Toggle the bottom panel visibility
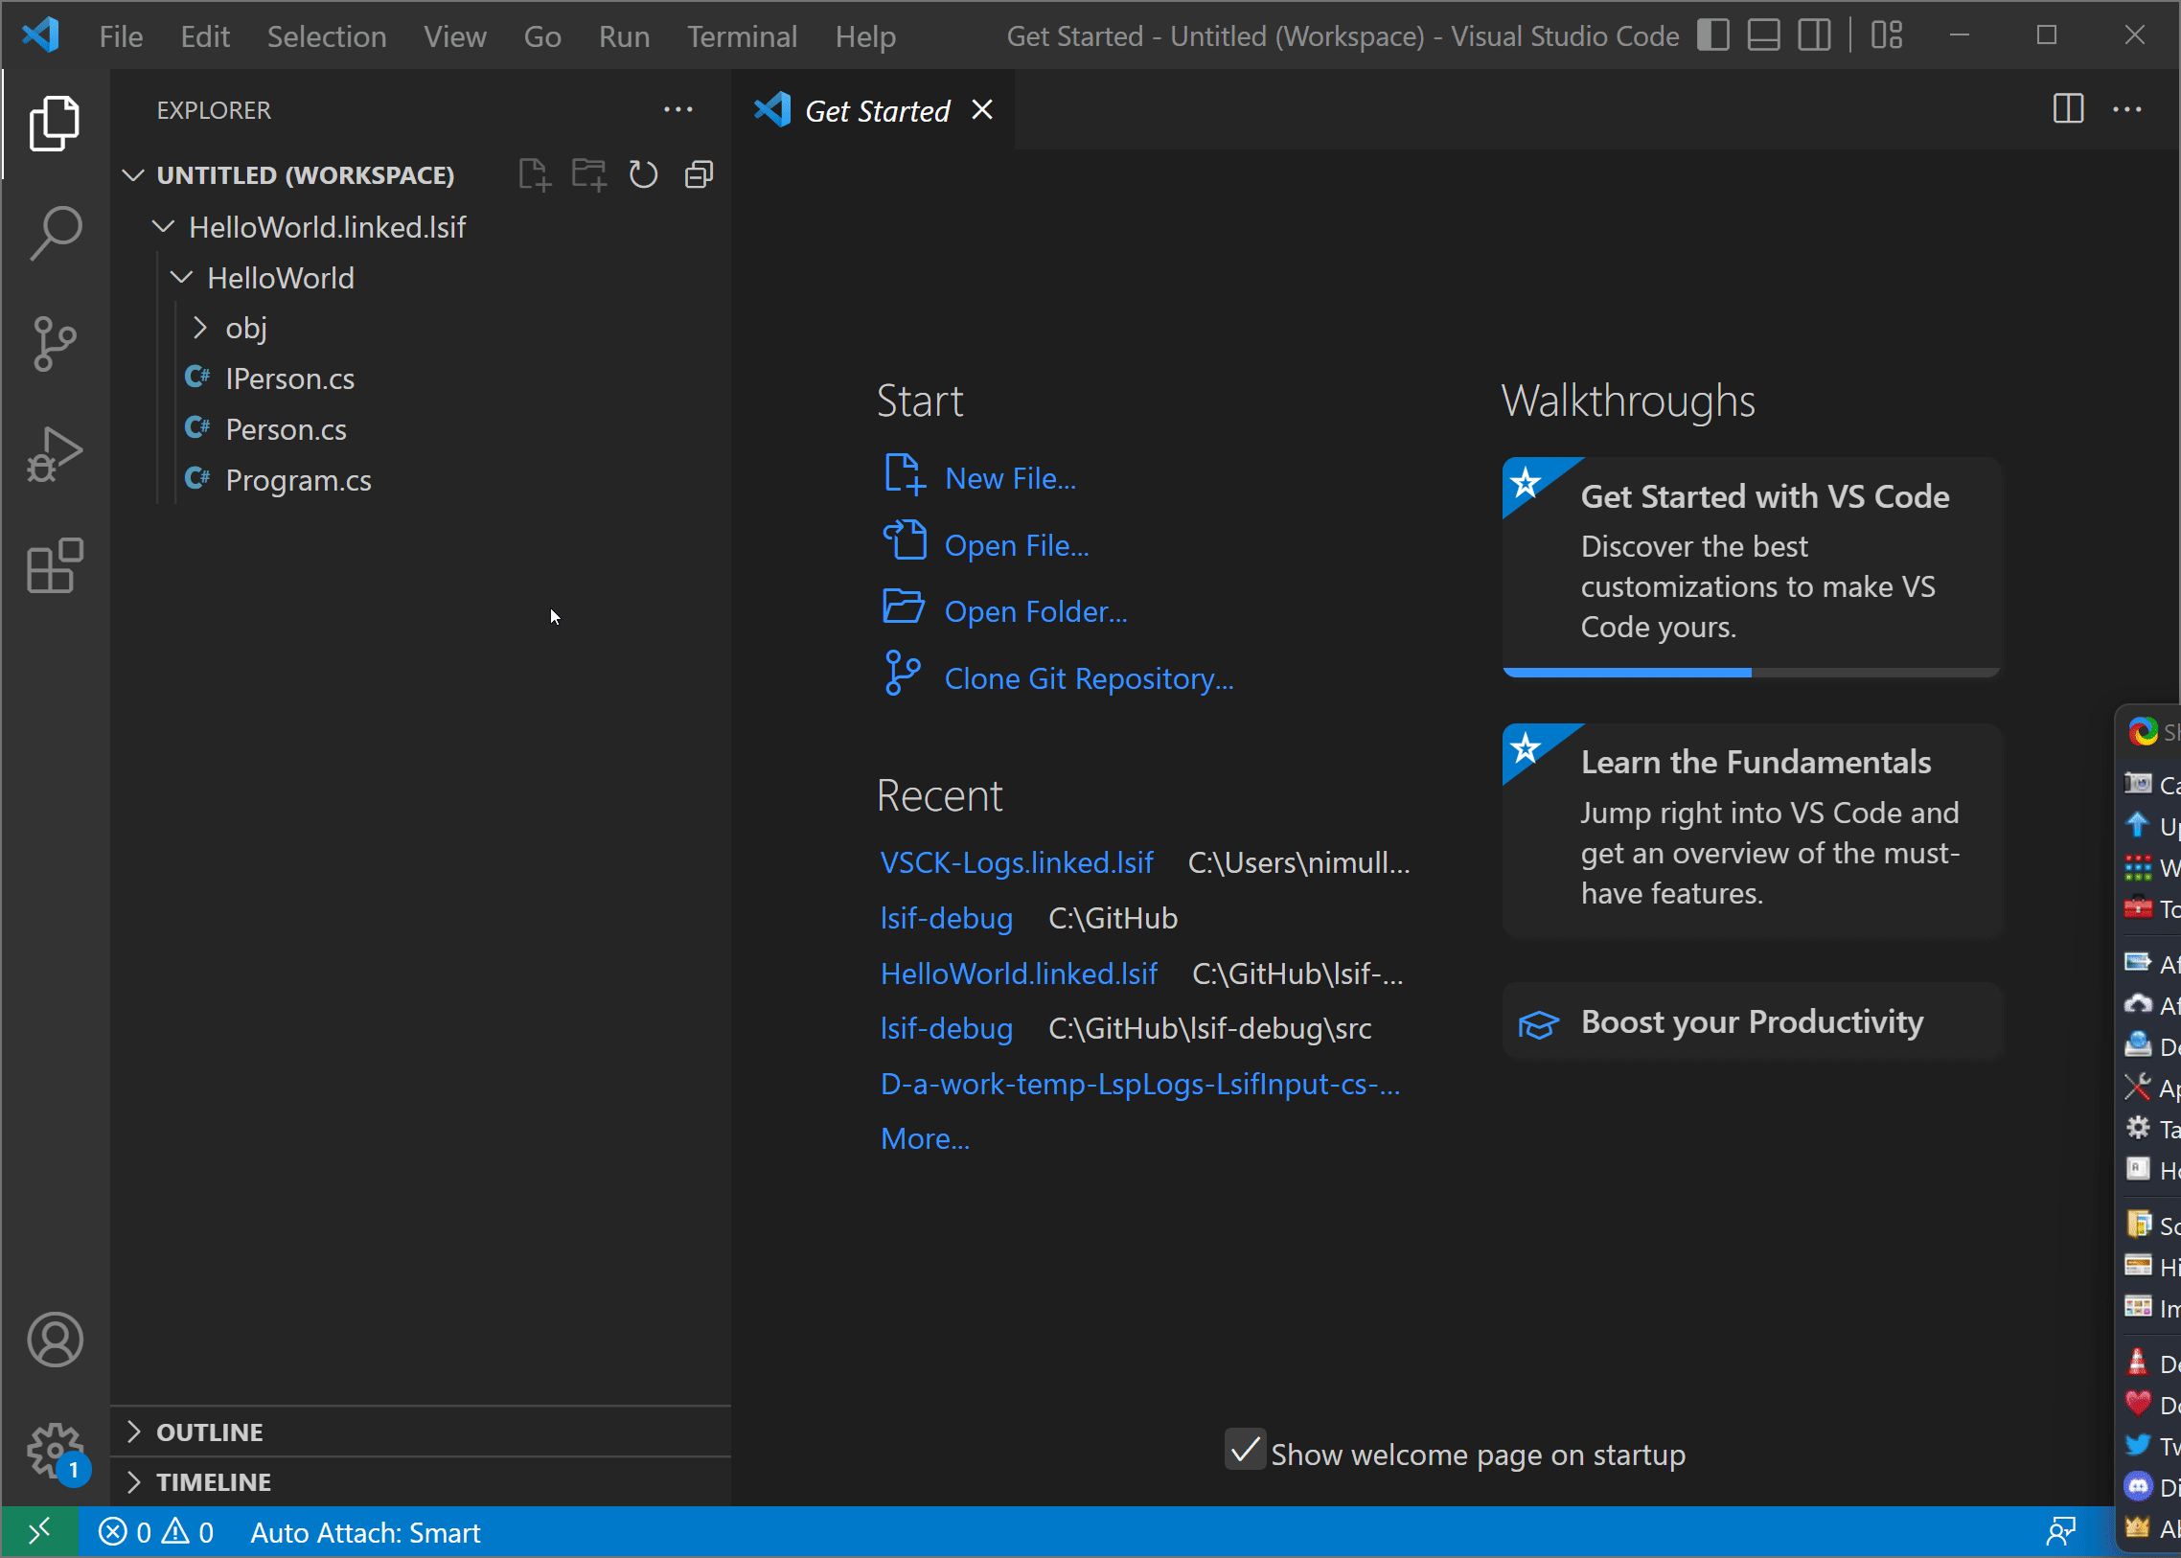This screenshot has height=1558, width=2181. click(x=1763, y=35)
